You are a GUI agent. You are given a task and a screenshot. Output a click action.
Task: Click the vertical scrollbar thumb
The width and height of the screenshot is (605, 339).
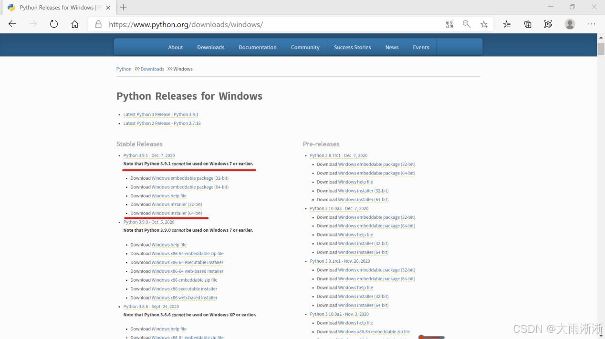tap(601, 49)
